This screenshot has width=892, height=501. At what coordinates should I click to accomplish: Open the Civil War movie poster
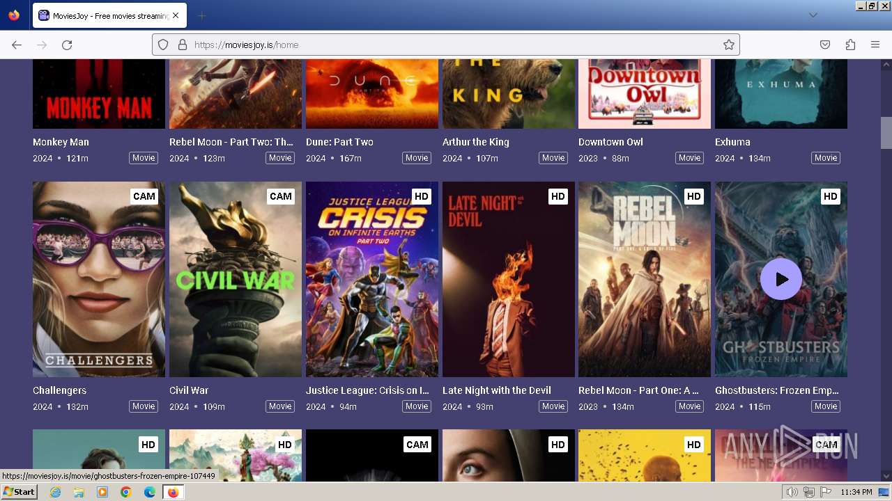(x=236, y=279)
